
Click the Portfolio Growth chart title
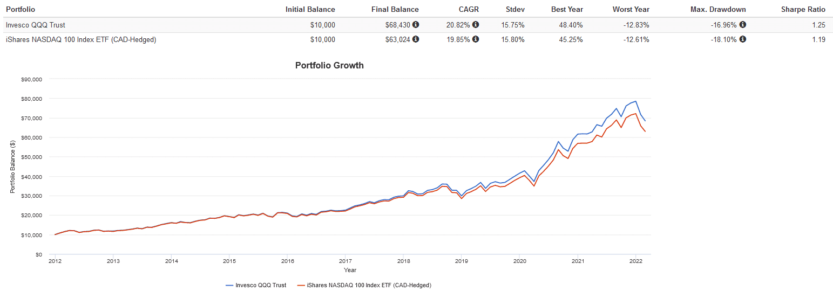pos(329,66)
